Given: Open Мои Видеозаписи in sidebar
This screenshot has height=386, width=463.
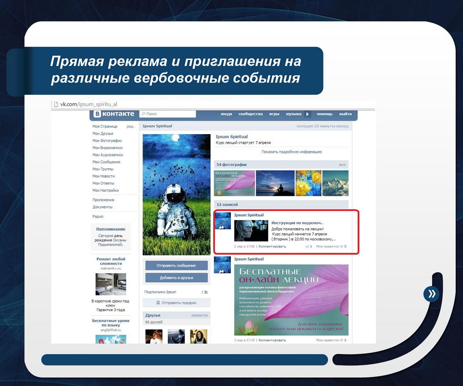Looking at the screenshot, I should coord(108,148).
